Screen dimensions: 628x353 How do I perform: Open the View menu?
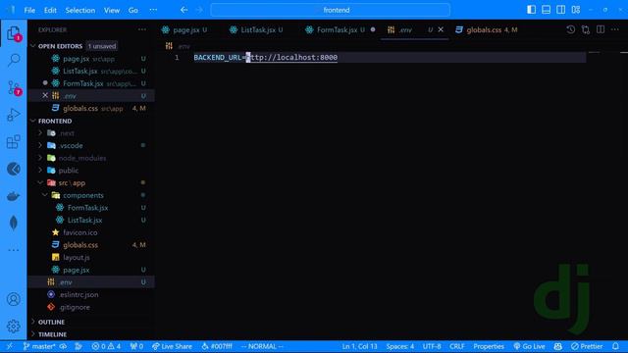point(112,10)
